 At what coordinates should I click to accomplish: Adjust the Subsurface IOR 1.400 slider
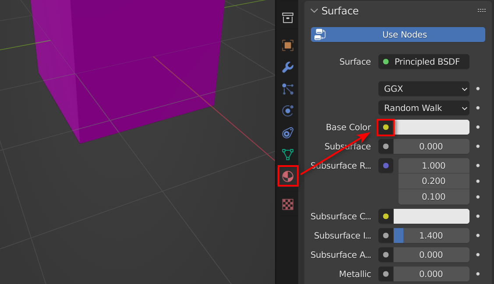pos(431,236)
